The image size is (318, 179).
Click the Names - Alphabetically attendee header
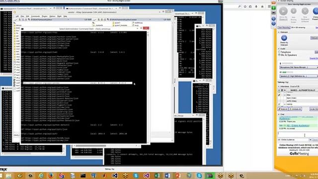[303, 90]
